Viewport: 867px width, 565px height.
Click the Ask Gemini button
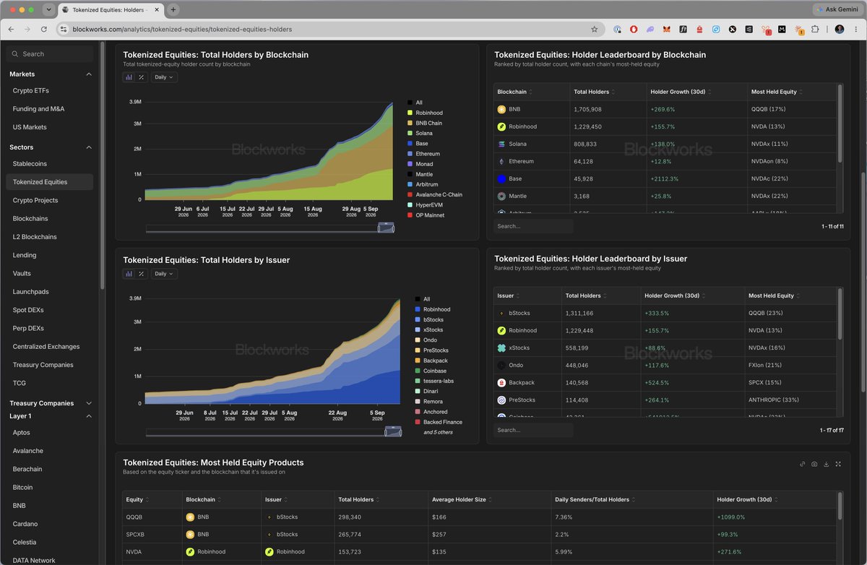pos(837,9)
